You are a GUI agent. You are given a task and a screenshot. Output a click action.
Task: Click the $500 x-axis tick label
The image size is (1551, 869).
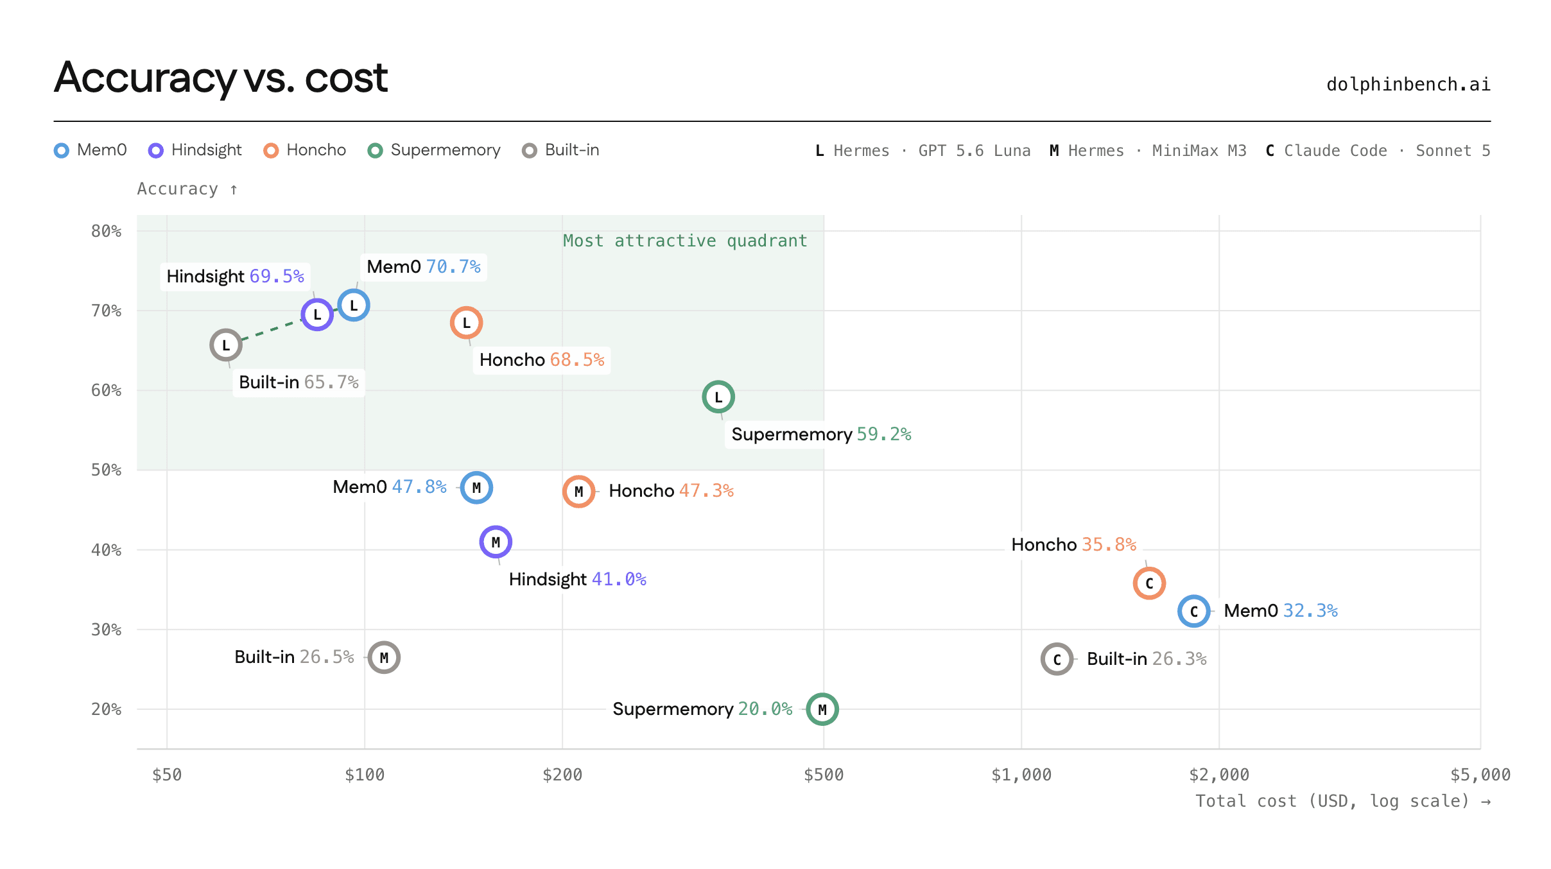click(824, 775)
